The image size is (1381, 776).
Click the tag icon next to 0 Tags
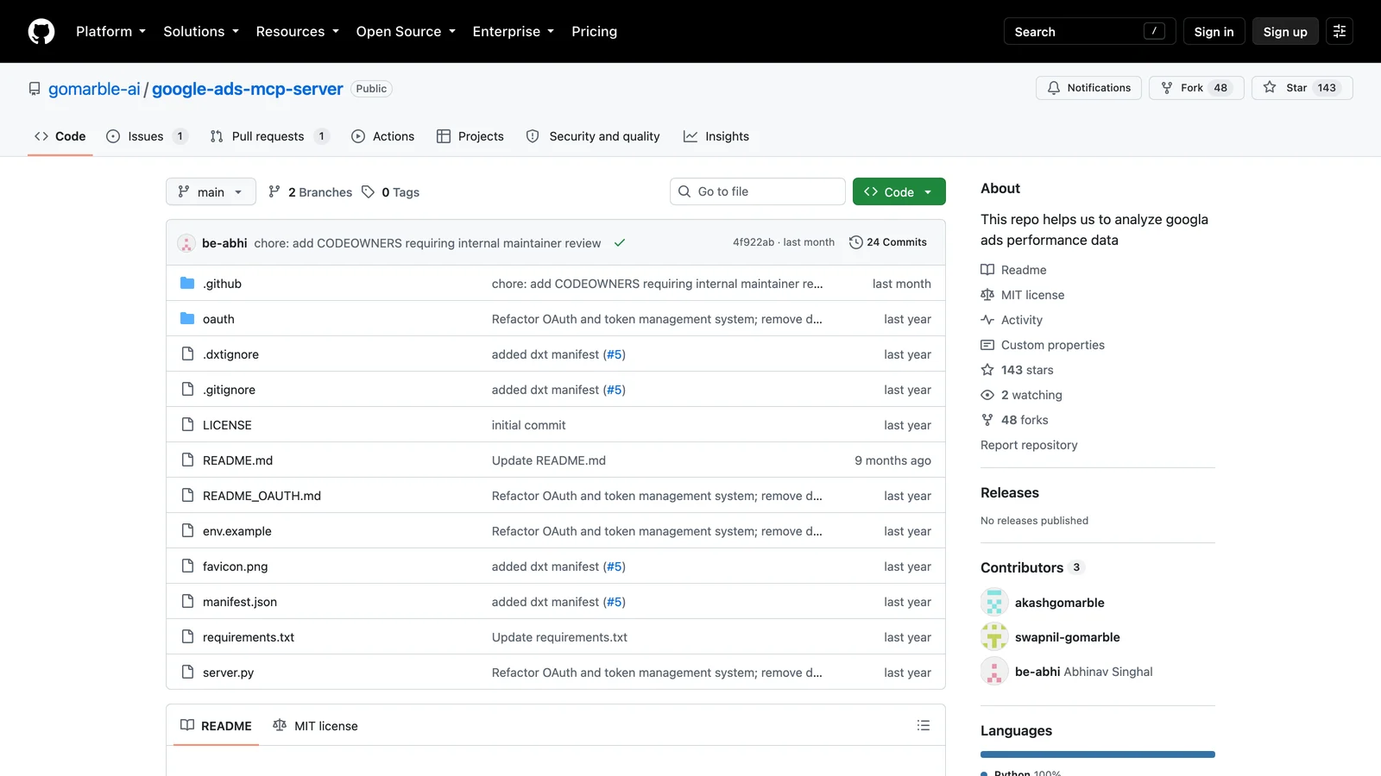369,191
